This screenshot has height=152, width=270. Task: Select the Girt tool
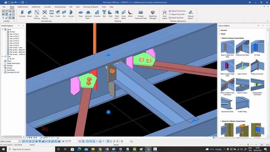pos(64,14)
